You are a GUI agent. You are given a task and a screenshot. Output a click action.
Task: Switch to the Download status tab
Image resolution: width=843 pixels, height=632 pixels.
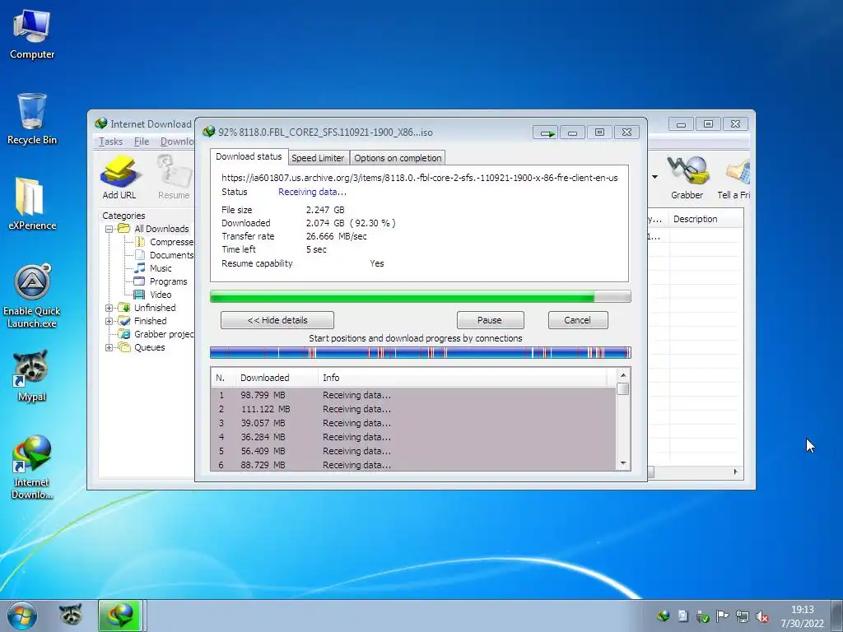249,156
